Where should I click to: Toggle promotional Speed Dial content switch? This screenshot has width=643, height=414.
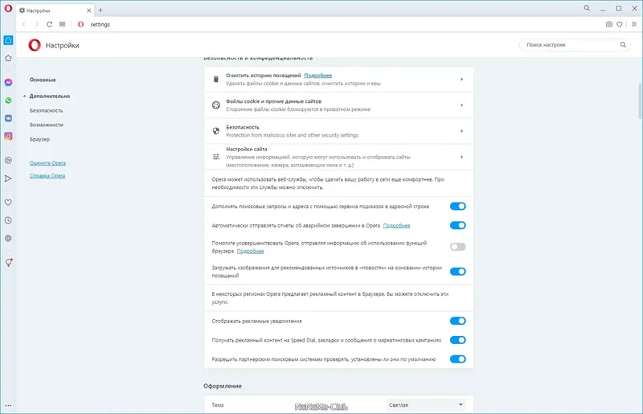coord(457,340)
